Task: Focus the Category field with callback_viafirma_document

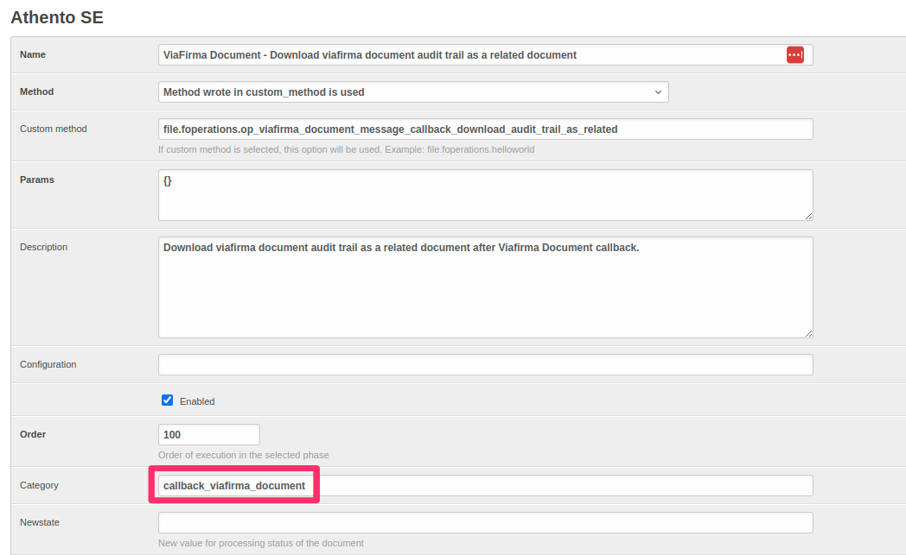Action: pos(485,486)
